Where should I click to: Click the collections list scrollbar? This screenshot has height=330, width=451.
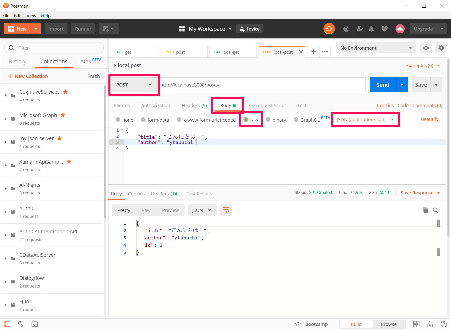105,152
